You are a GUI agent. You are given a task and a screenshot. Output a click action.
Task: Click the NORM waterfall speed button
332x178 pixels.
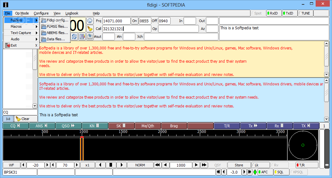point(140,165)
